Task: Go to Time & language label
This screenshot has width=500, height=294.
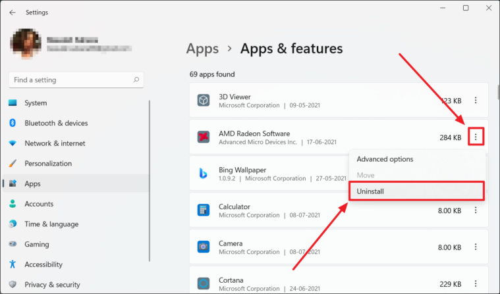Action: (51, 224)
